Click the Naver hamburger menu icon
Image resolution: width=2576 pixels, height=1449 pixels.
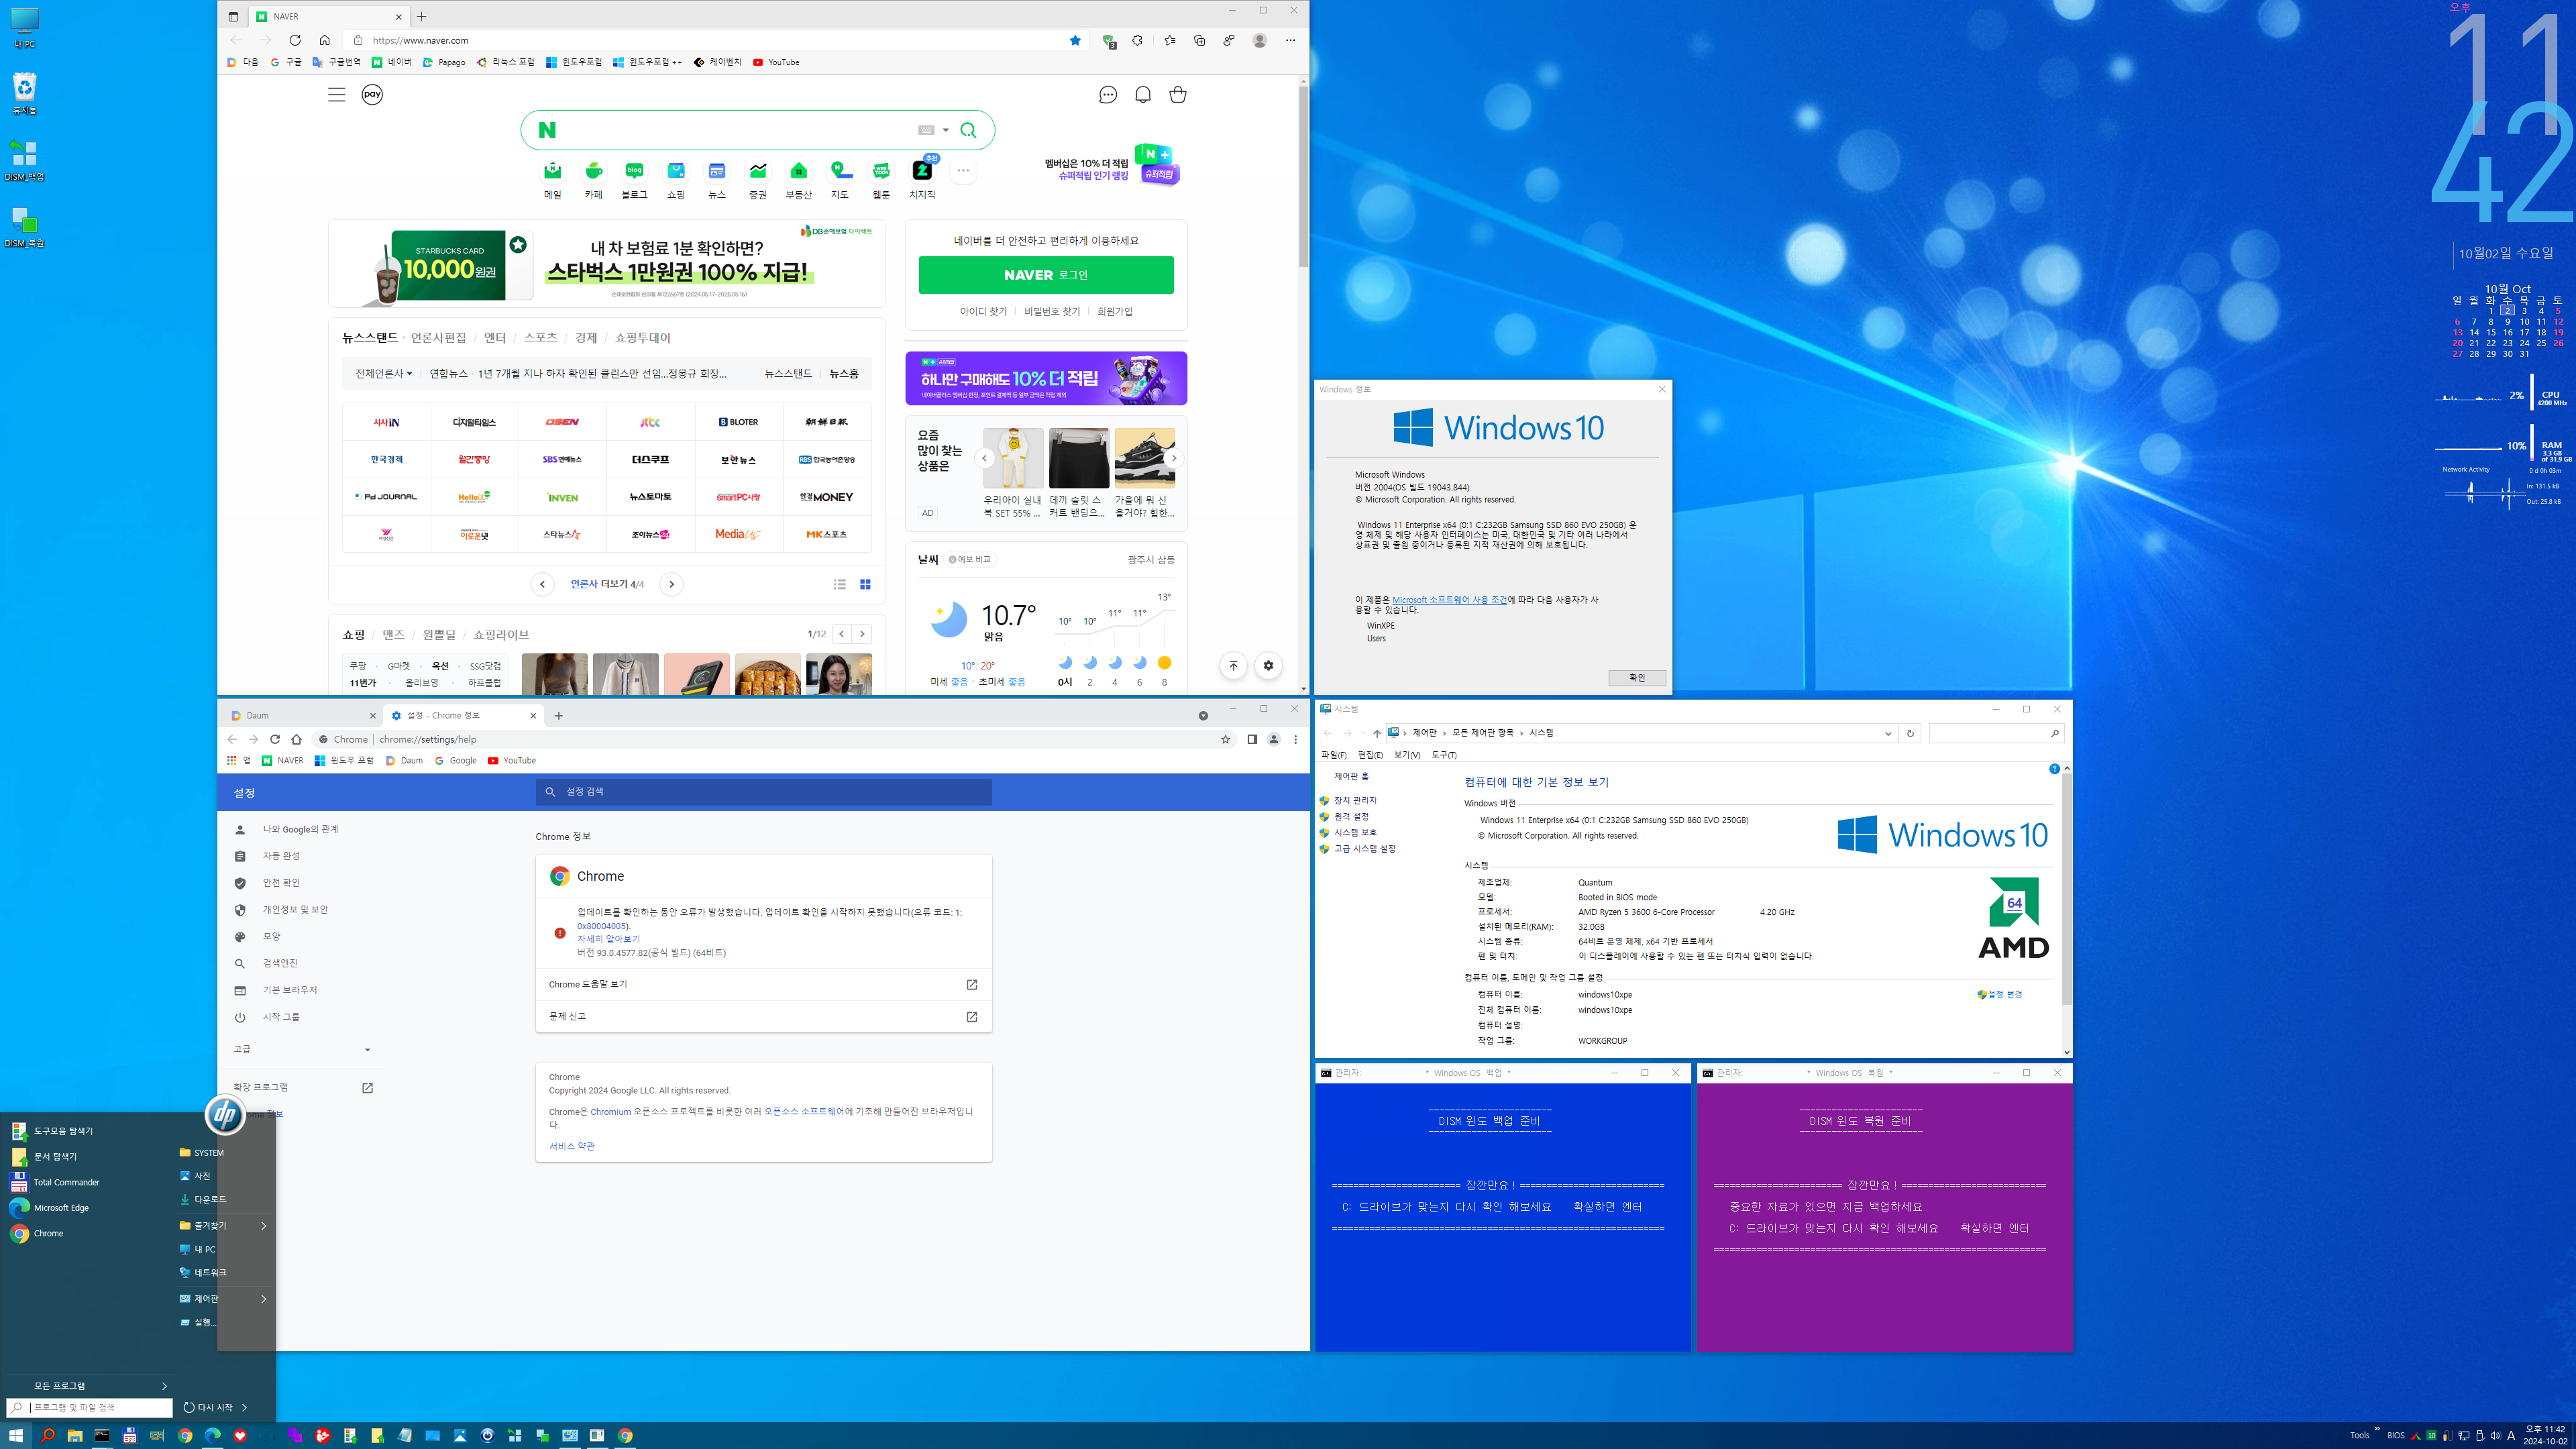(x=336, y=94)
